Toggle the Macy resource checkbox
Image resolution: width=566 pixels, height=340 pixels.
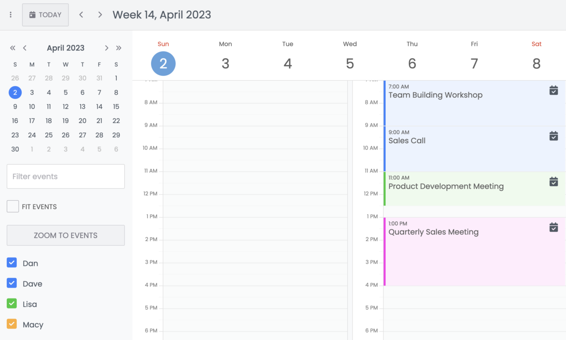[12, 324]
